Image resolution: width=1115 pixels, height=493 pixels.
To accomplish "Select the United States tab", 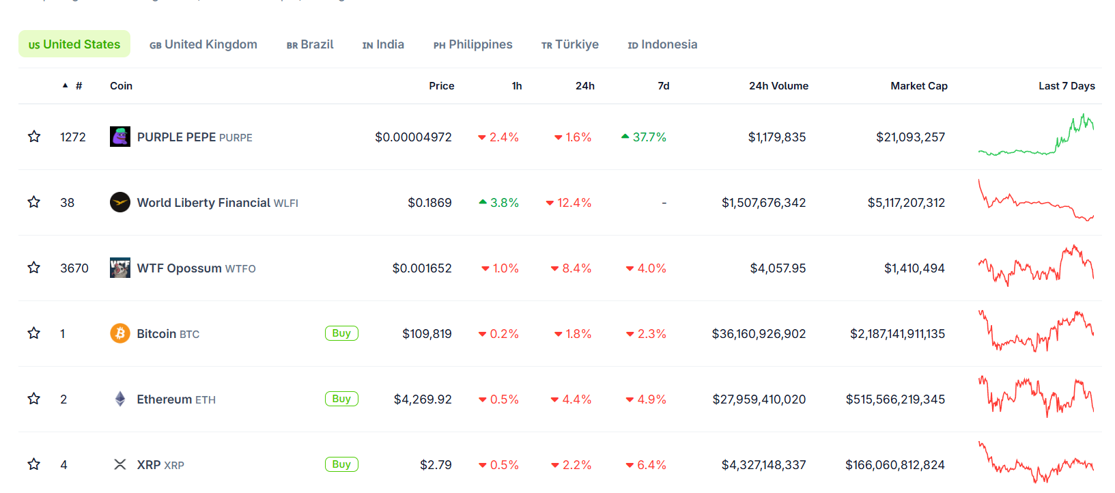I will (x=74, y=44).
